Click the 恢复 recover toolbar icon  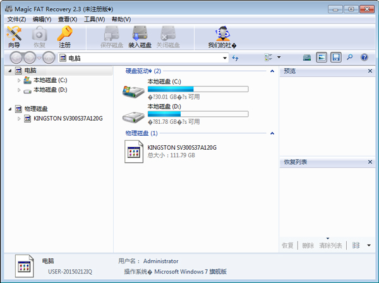point(39,37)
